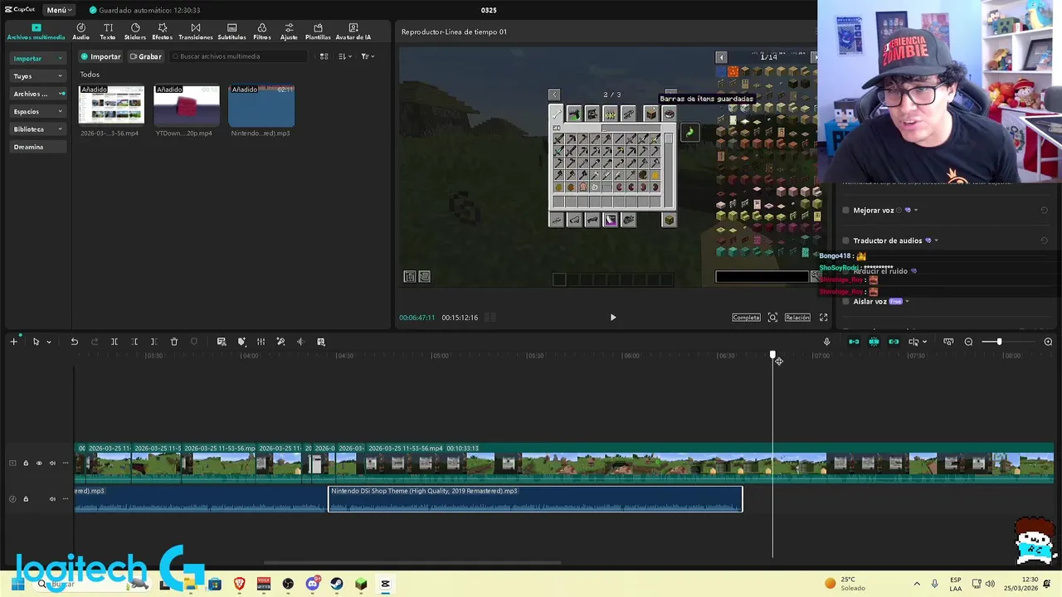This screenshot has height=597, width=1062.
Task: Click the Relación aspect ratio button
Action: [x=797, y=318]
